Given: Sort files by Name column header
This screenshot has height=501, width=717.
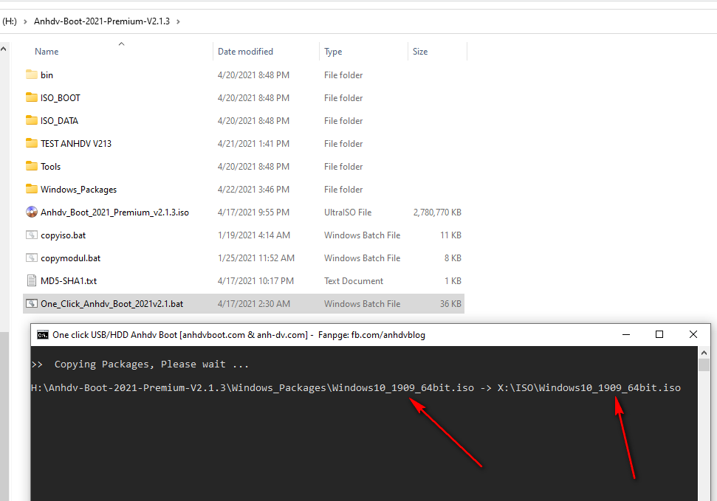Looking at the screenshot, I should click(47, 51).
